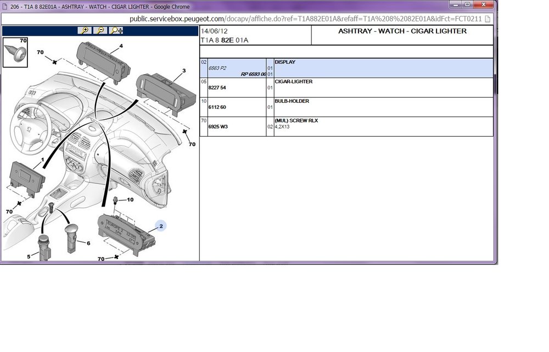The height and width of the screenshot is (352, 549).
Task: Open the page icon in the address bar
Action: 488,19
